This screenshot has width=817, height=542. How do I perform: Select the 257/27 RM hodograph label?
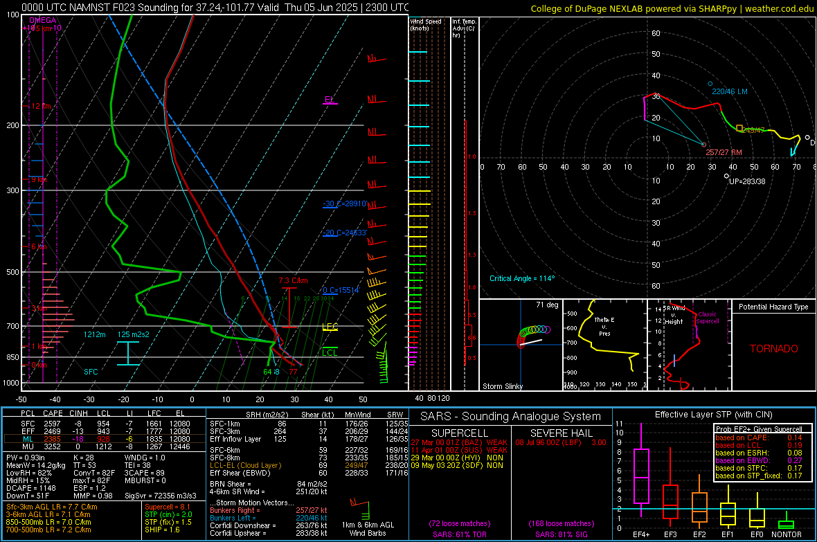[724, 152]
